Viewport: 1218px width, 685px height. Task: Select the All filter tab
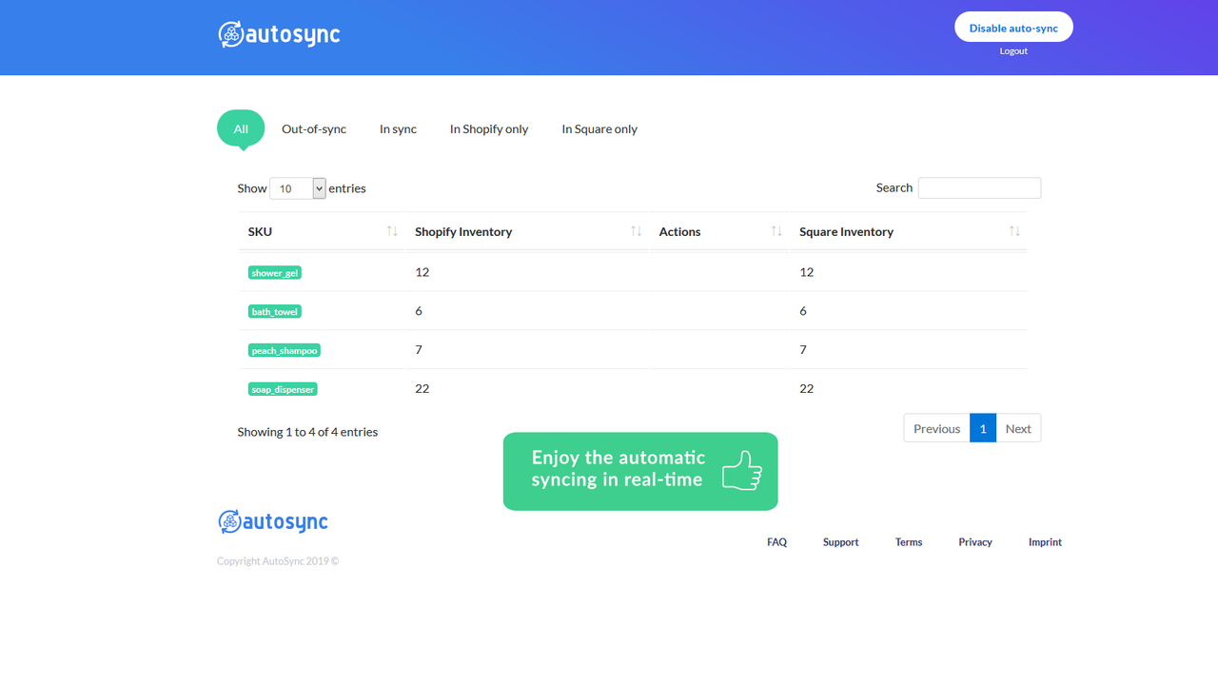pos(241,128)
